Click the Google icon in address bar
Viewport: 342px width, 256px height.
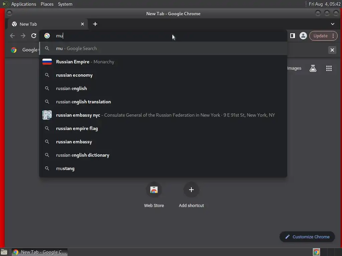point(47,36)
